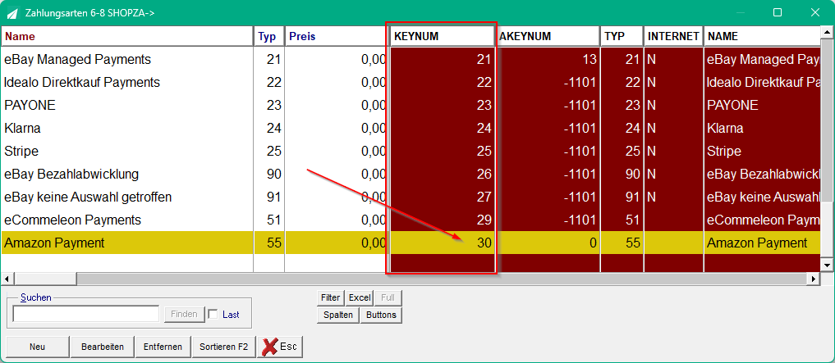The image size is (835, 363).
Task: Open the Filter button
Action: [330, 297]
